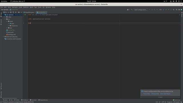Click the Add Configuration button

[x=140, y=10]
